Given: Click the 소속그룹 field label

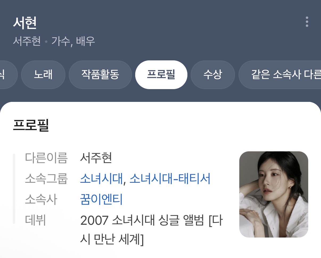Looking at the screenshot, I should [46, 179].
